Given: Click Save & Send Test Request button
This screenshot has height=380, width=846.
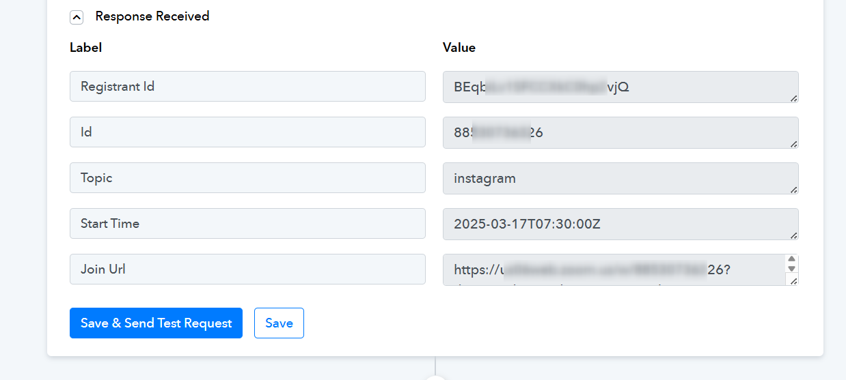Looking at the screenshot, I should pos(156,323).
